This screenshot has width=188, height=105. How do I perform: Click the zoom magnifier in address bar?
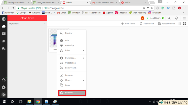coord(144,8)
